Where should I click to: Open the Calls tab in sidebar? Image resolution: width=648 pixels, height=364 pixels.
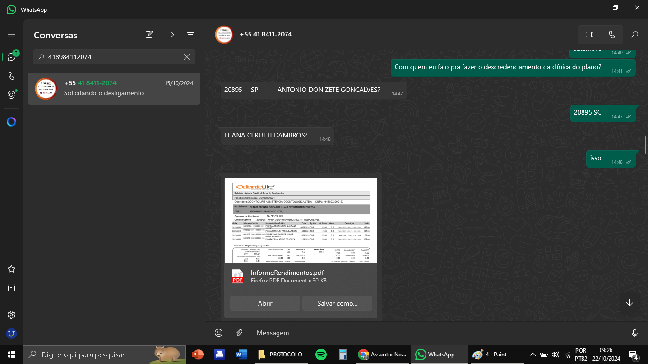[11, 76]
